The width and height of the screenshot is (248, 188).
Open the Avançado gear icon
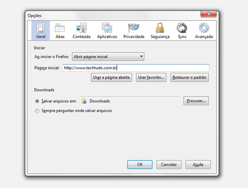(x=204, y=28)
